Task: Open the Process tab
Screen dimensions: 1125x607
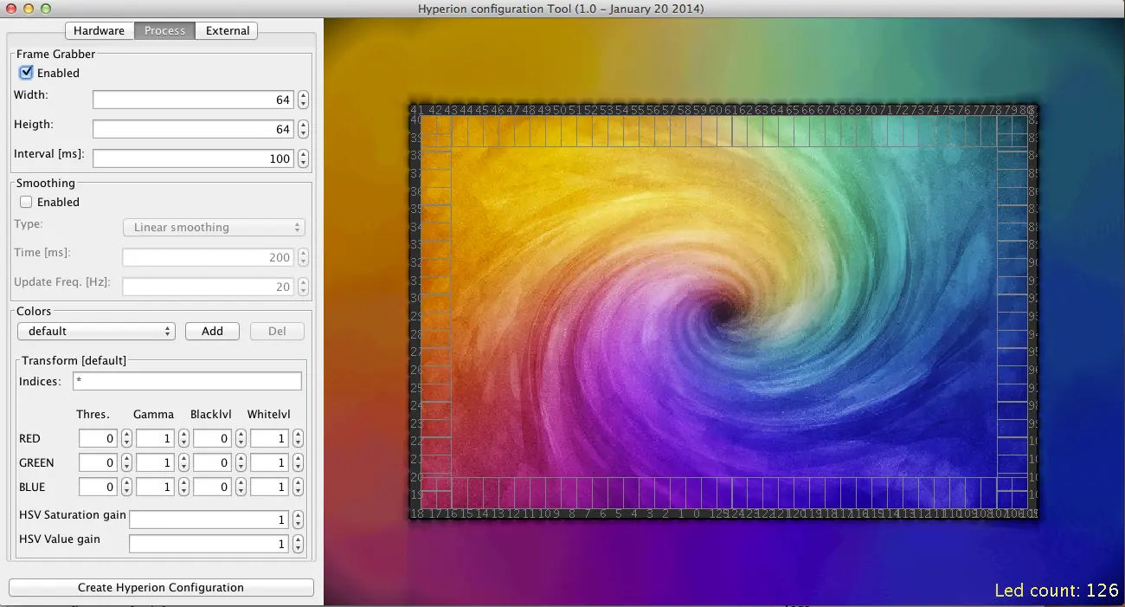Action: point(164,30)
